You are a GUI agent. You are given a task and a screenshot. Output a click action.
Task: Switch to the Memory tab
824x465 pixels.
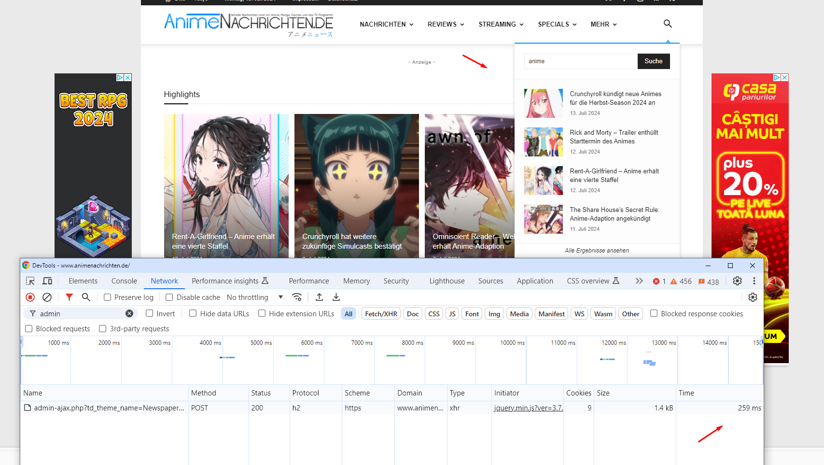tap(357, 281)
